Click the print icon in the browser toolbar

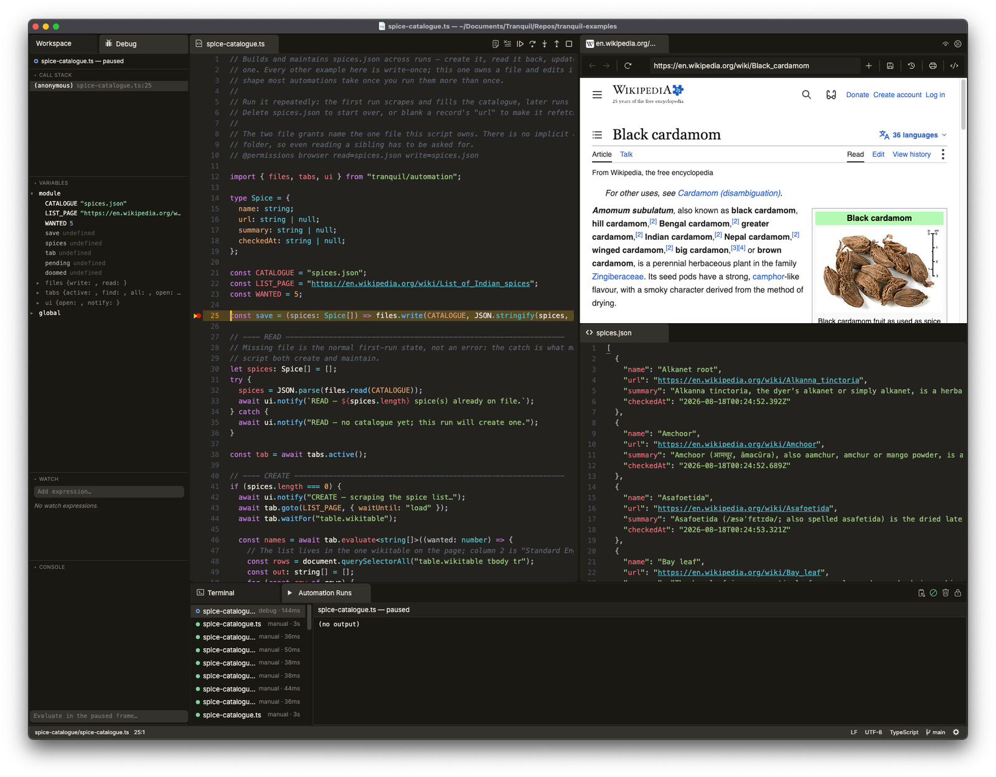click(x=933, y=65)
